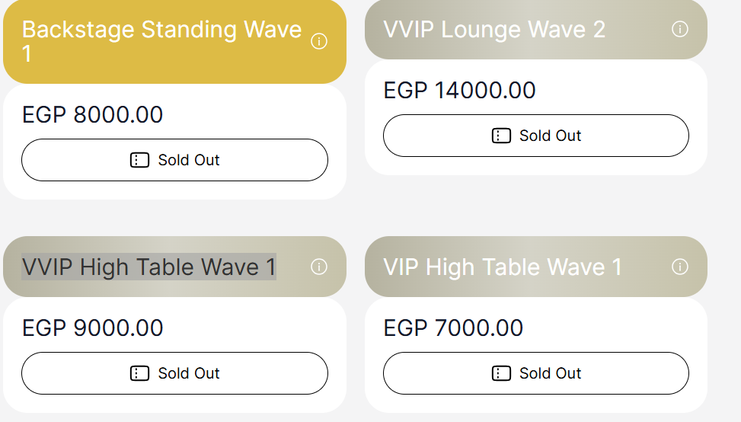Select the VVIP Lounge Wave 2 title
The image size is (741, 422).
pos(494,29)
